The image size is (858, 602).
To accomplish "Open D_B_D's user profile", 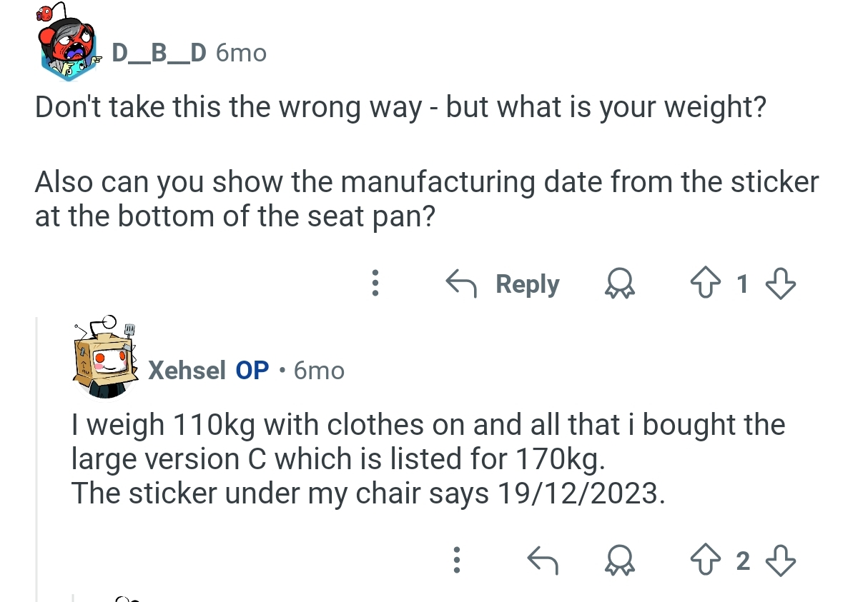I will tap(158, 52).
